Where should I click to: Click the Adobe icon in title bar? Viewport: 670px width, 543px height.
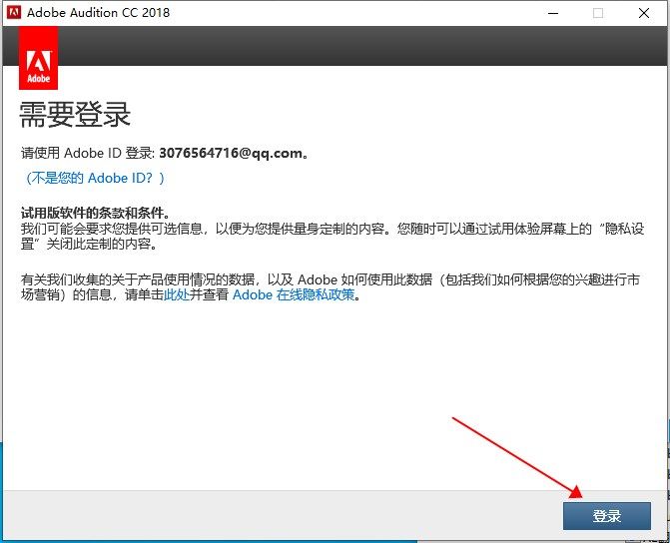tap(14, 12)
